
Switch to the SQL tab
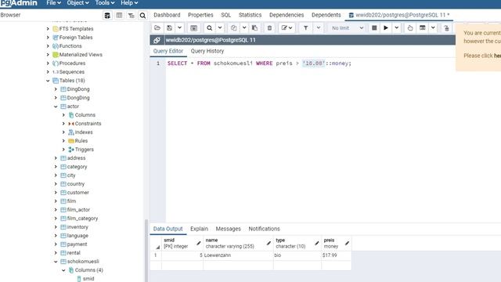pyautogui.click(x=226, y=15)
